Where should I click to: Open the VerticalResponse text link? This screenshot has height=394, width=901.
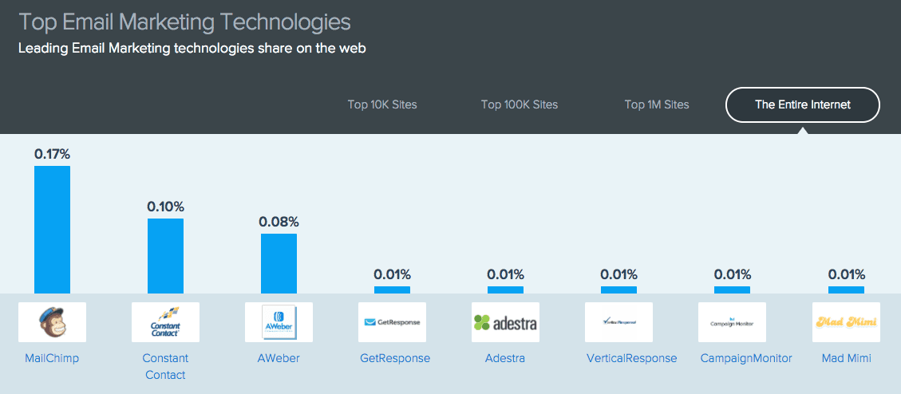pyautogui.click(x=630, y=358)
